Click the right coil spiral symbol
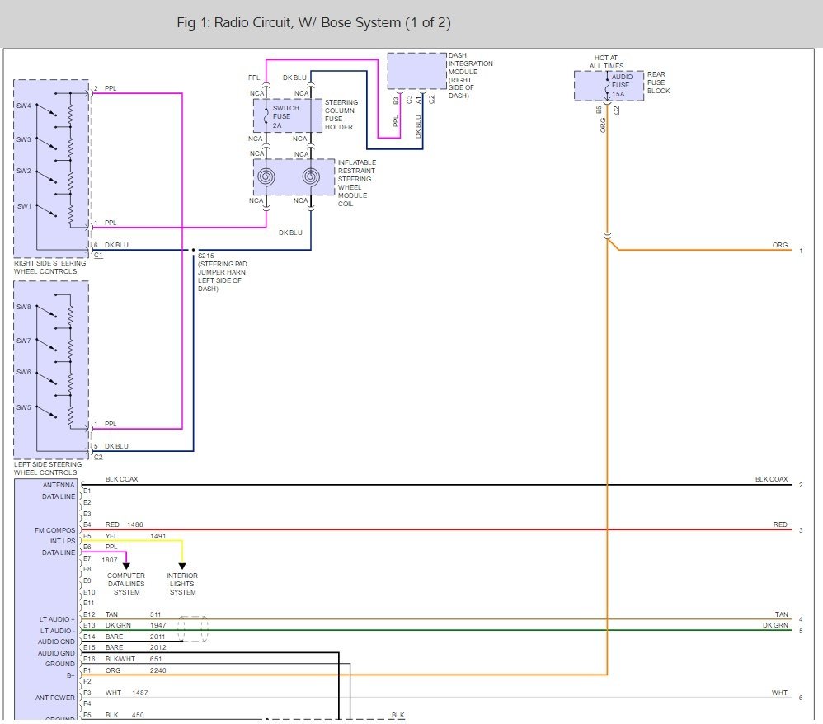This screenshot has width=823, height=724. pos(311,176)
